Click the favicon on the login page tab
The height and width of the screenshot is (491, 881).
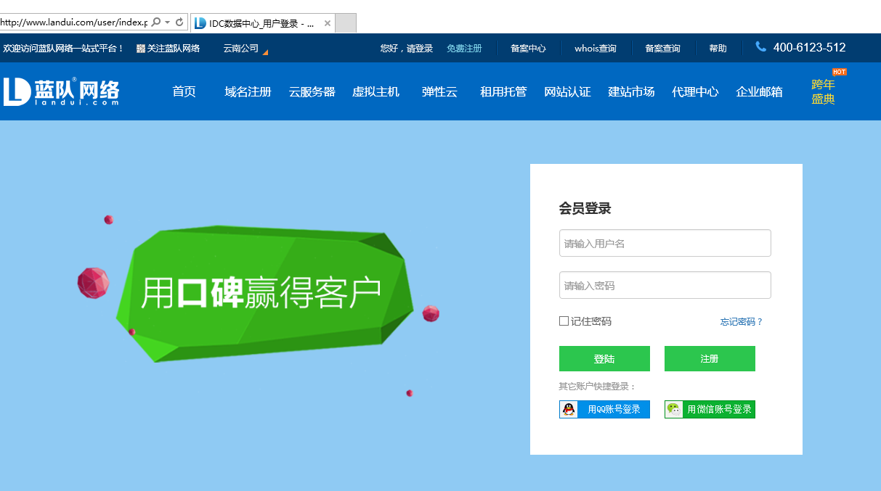[199, 22]
